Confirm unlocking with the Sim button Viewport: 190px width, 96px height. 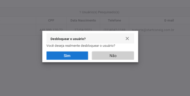pyautogui.click(x=67, y=55)
